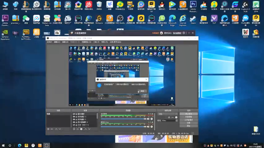The height and width of the screenshot is (148, 264).
Task: Remove scene transition with minus icon
Action: [172, 117]
